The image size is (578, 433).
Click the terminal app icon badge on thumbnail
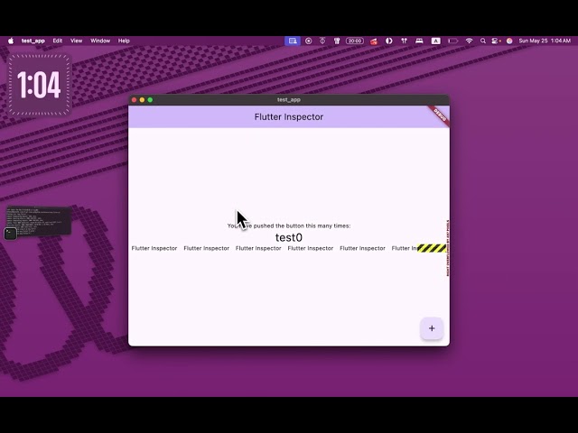click(x=10, y=234)
